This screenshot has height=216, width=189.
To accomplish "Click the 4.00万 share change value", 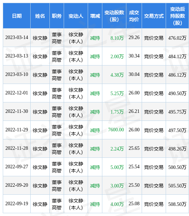I will [117, 204].
